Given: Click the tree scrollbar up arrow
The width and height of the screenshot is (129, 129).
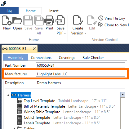Looking at the screenshot, I should coord(123,95).
